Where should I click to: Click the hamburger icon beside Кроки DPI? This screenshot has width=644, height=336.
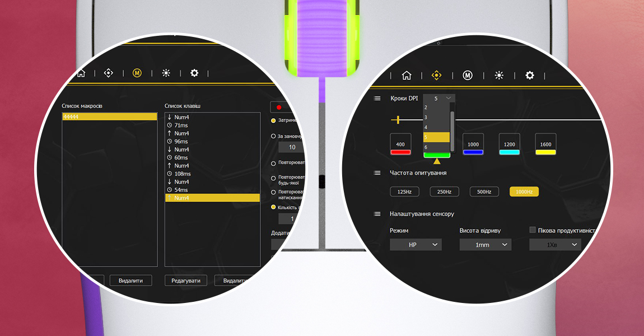click(x=377, y=98)
